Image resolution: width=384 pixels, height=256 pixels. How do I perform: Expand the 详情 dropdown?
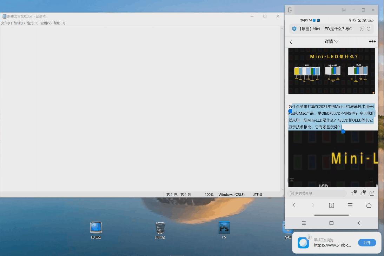tap(331, 41)
